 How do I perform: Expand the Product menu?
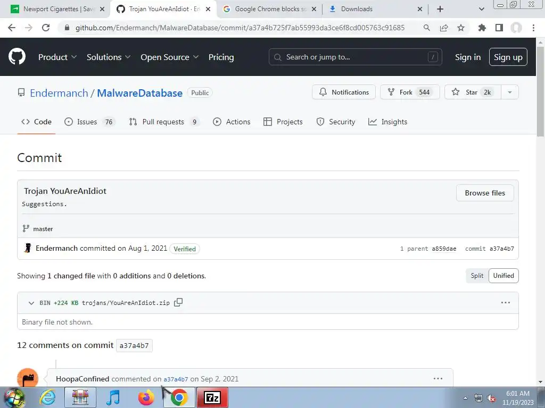57,57
